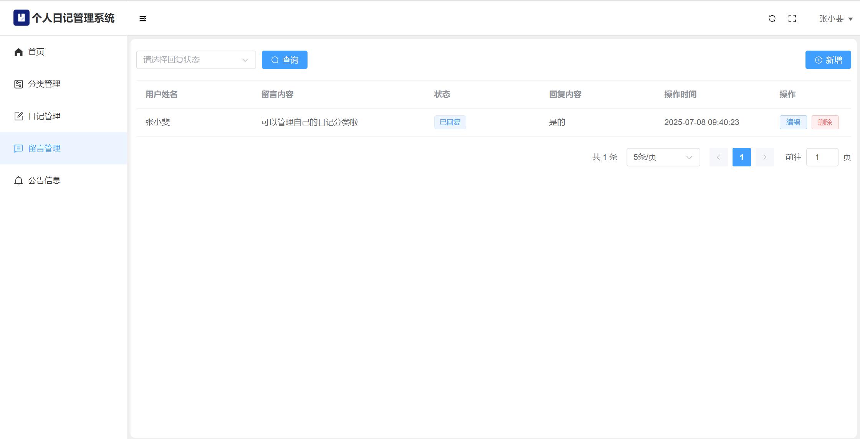
Task: Click the refresh icon in header
Action: 772,18
